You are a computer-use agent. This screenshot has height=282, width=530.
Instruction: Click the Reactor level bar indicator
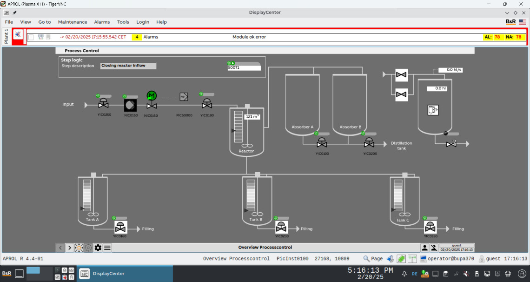click(238, 124)
